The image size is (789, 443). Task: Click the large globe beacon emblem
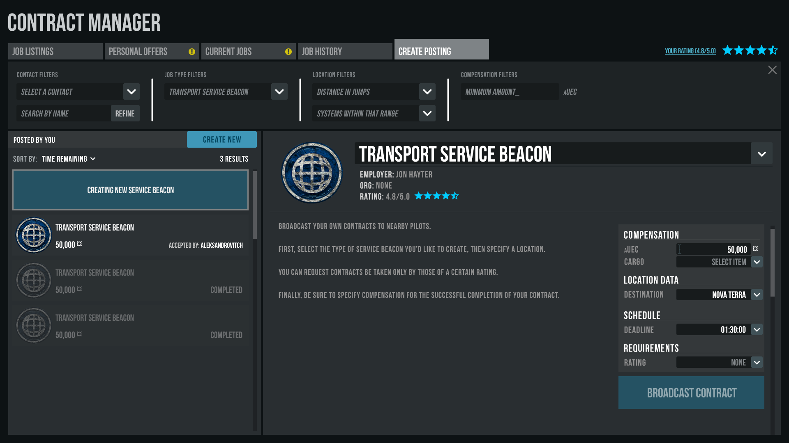point(312,173)
